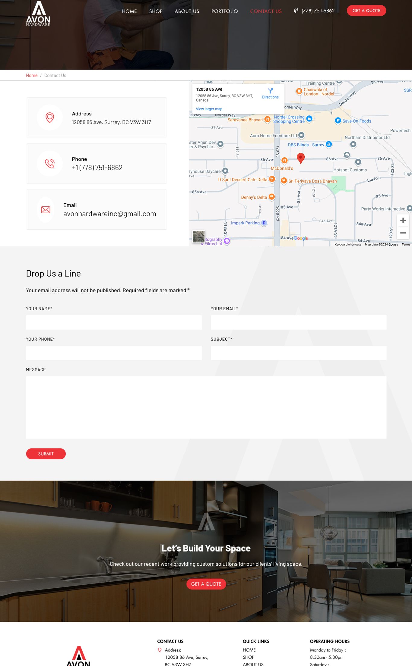This screenshot has width=412, height=666.
Task: Click GET A QUOTE under Let's Build Your Space
Action: click(206, 584)
